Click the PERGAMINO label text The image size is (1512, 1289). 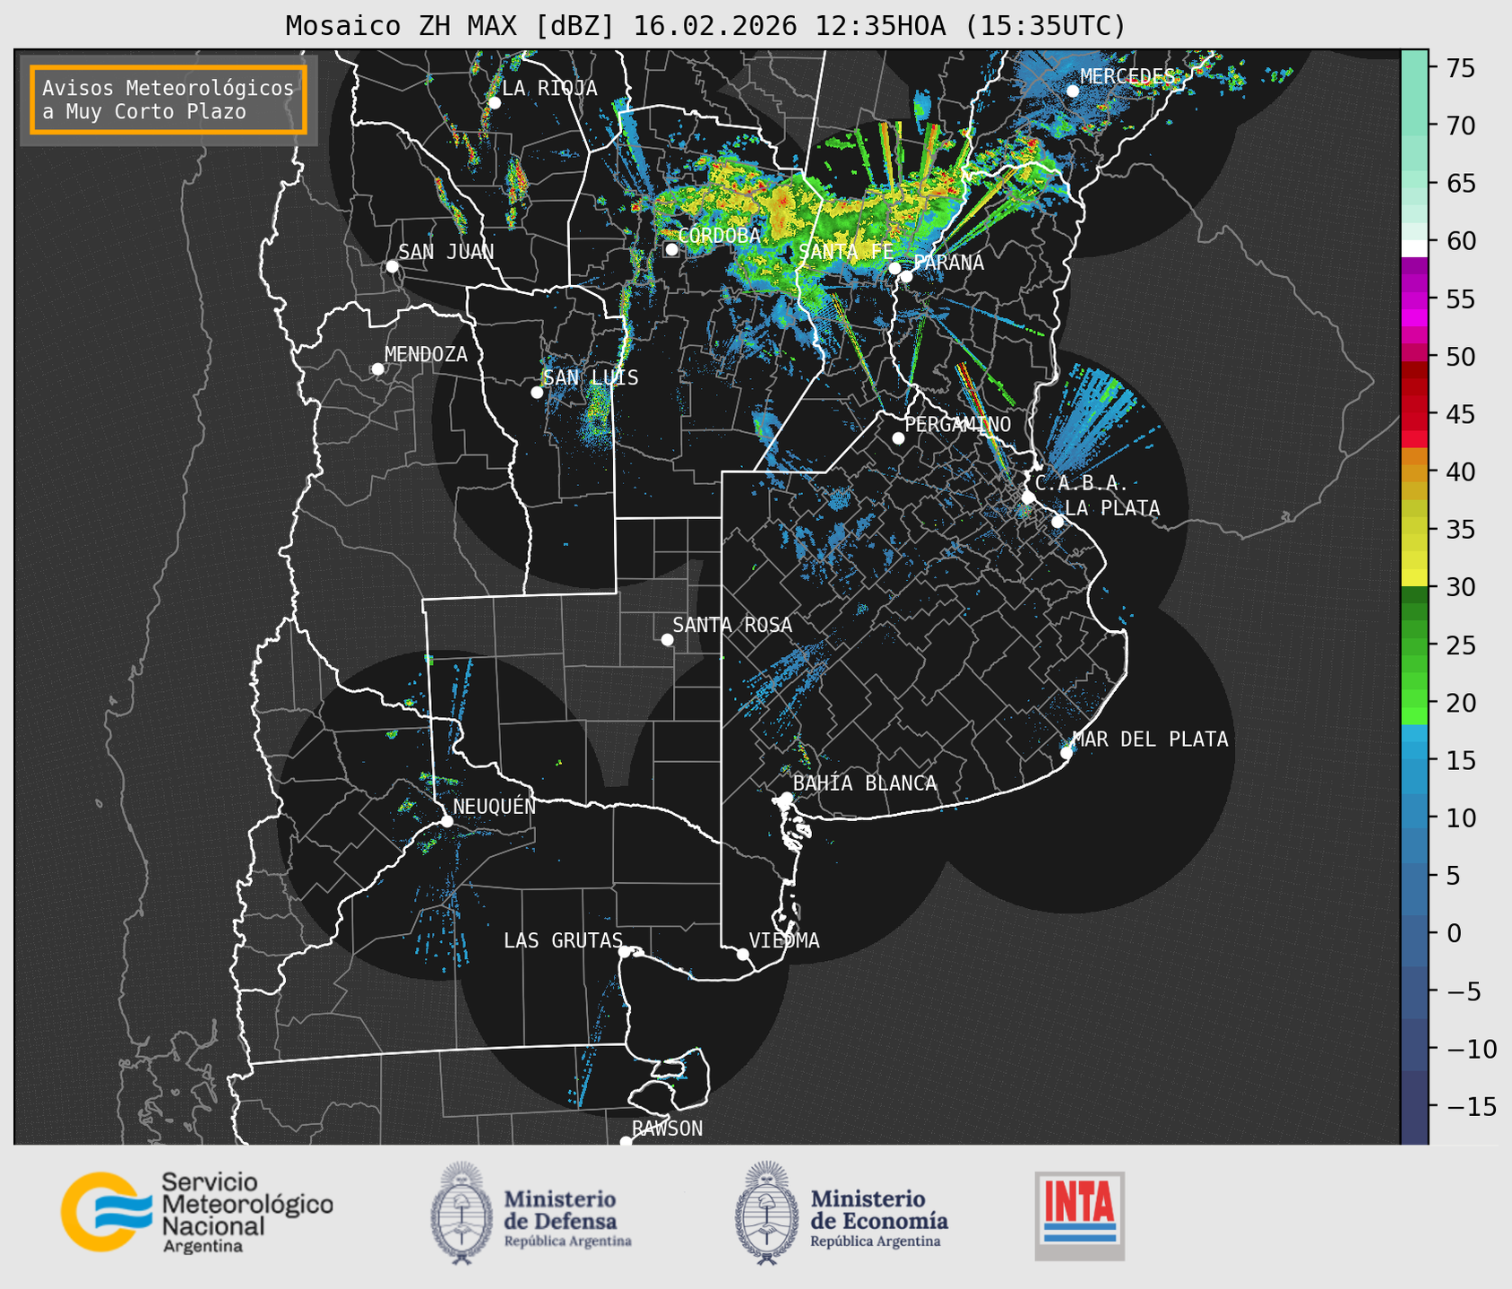(958, 424)
